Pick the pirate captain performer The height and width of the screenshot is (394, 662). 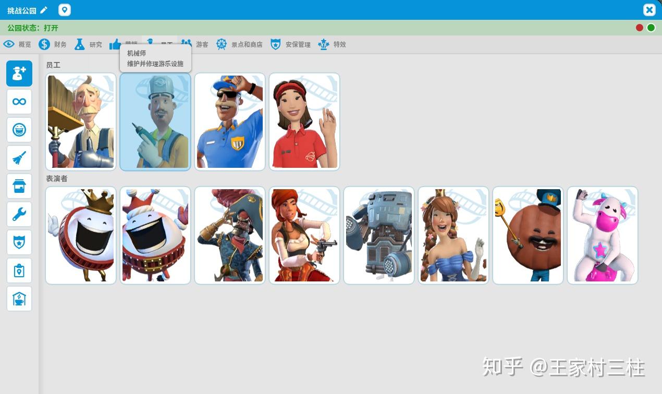pos(230,235)
